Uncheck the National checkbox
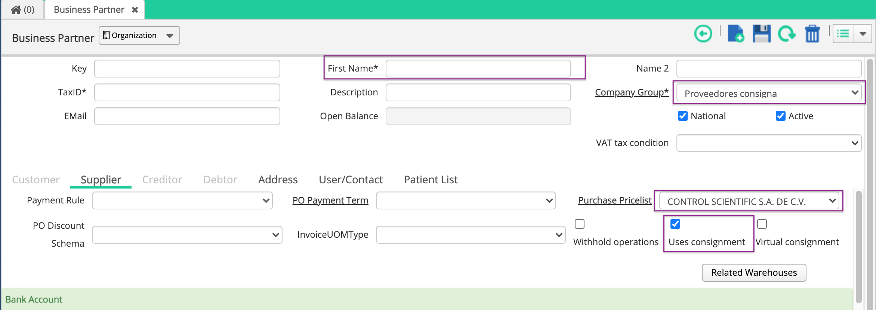 (x=683, y=116)
